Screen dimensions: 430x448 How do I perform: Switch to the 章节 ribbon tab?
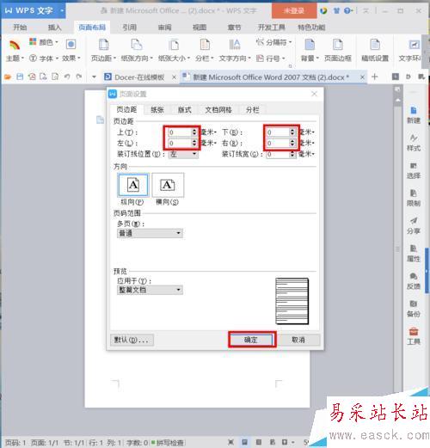tap(234, 28)
